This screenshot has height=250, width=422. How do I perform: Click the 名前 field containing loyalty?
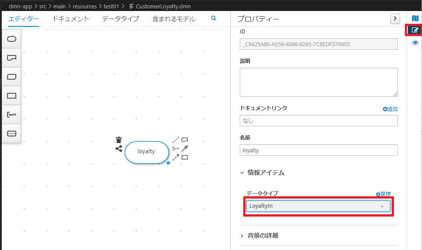[319, 150]
